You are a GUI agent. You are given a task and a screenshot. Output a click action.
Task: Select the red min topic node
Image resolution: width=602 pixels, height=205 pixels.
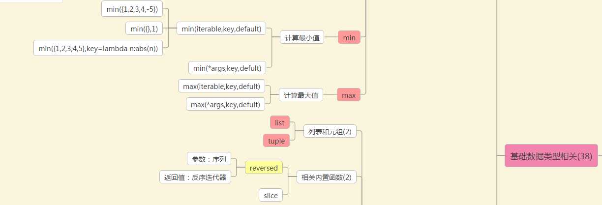[x=349, y=37]
